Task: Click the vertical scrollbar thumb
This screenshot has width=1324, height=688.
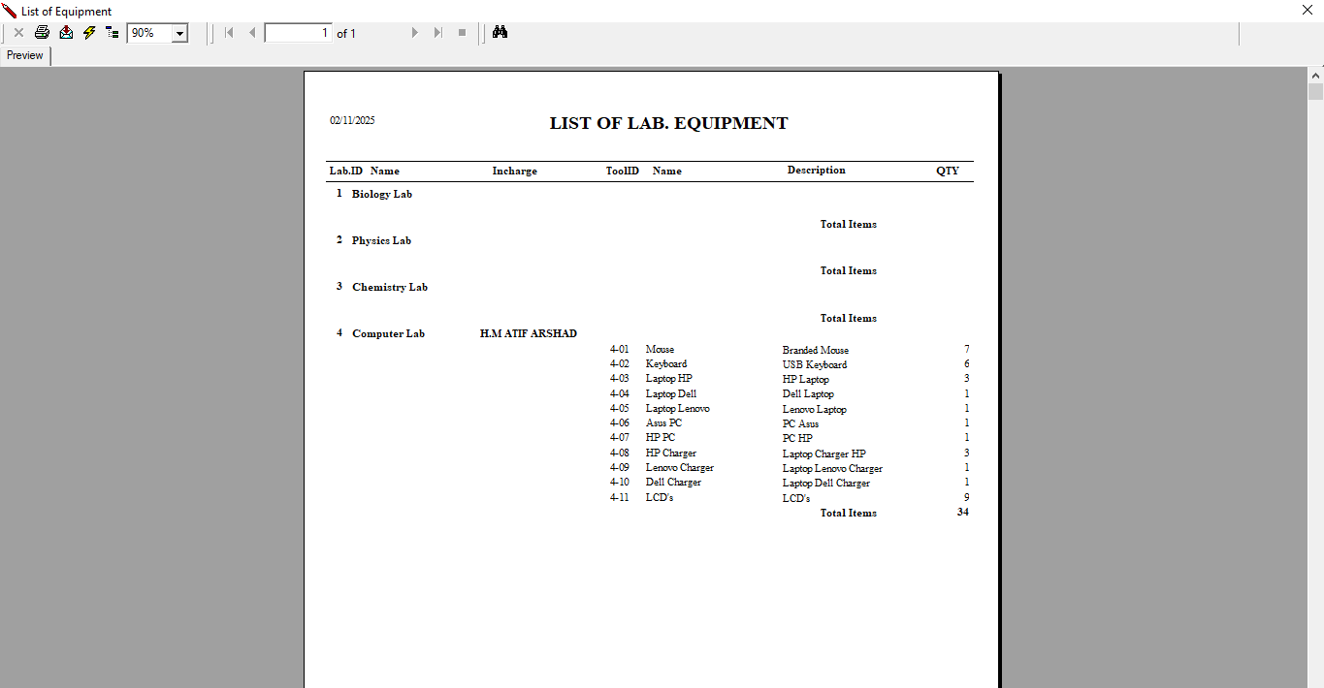Action: pos(1315,92)
